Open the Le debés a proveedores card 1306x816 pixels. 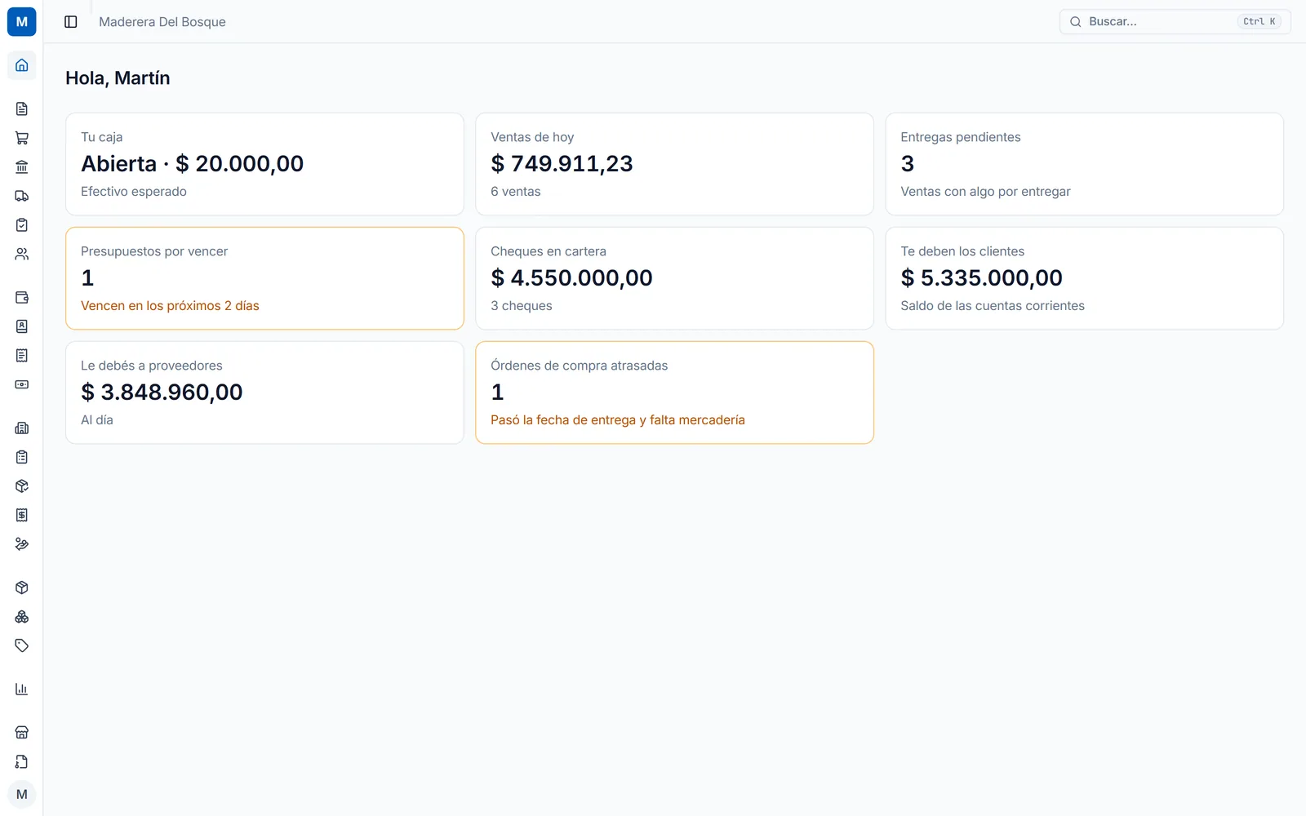pyautogui.click(x=264, y=392)
